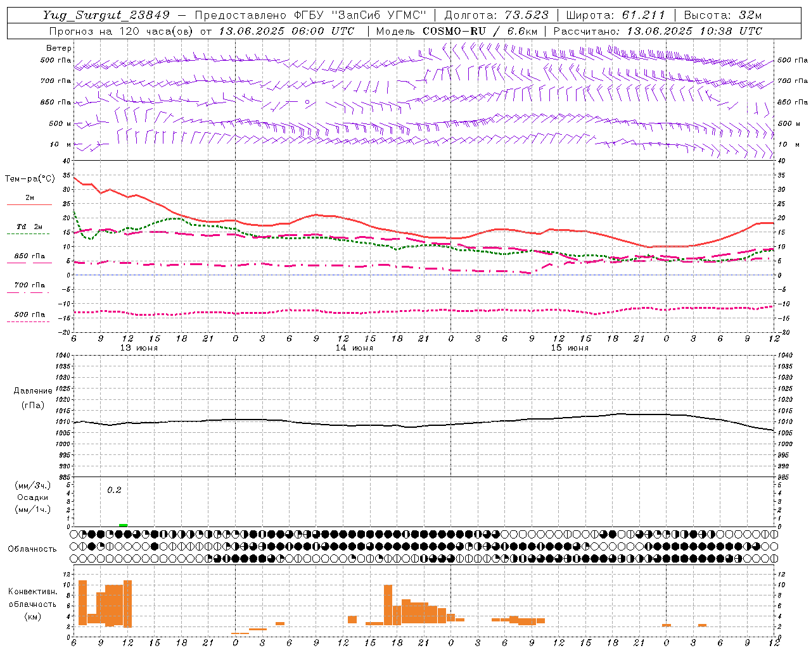This screenshot has height=648, width=811.
Task: Click the (мм/1ч.) unit label
Action: [33, 509]
